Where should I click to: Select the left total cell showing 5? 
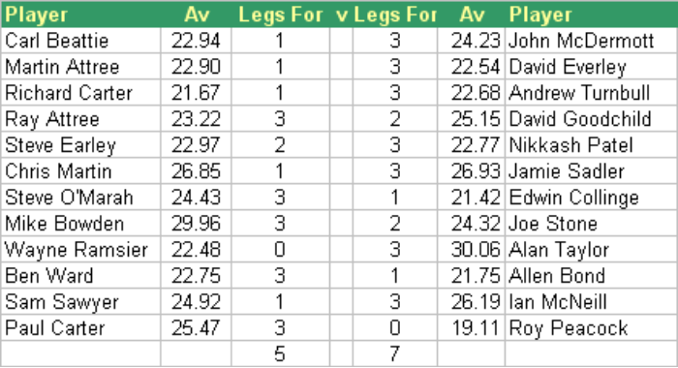(x=281, y=354)
